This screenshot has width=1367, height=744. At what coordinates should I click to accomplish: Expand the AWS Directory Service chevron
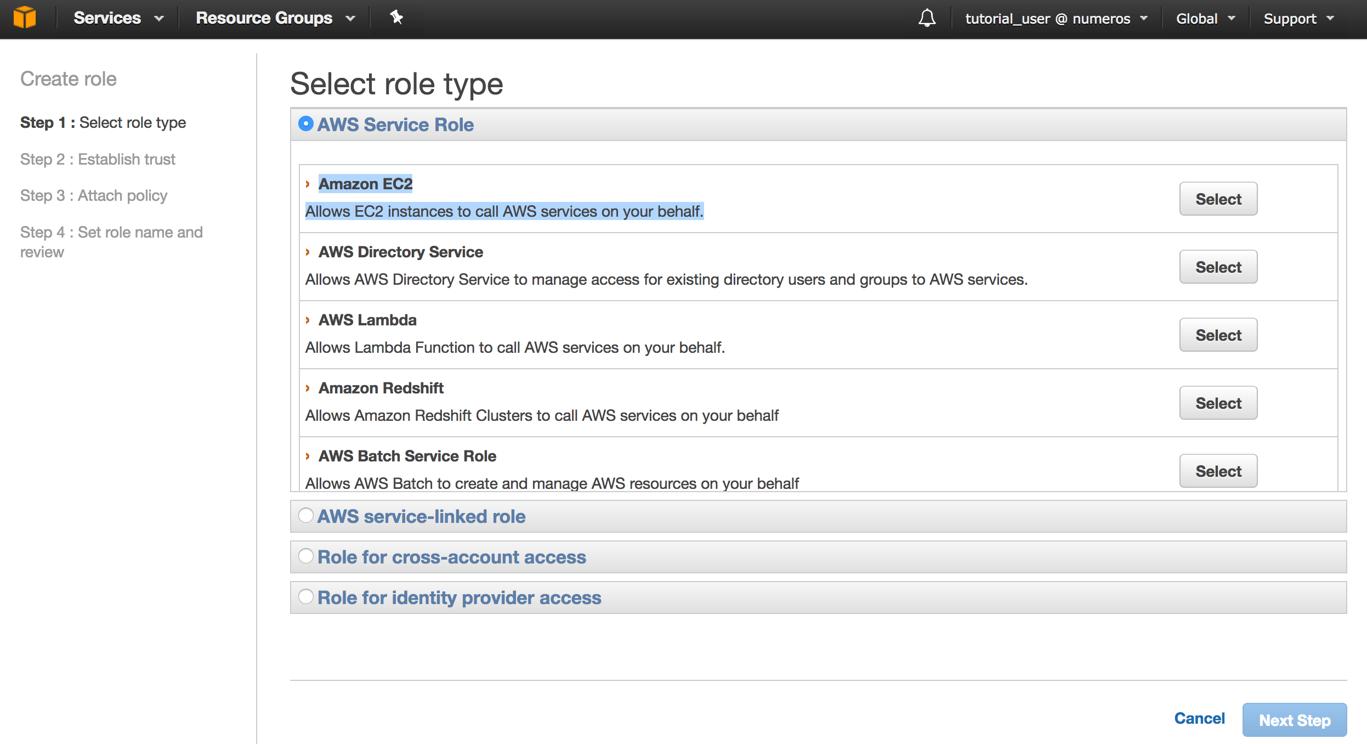[x=308, y=252]
